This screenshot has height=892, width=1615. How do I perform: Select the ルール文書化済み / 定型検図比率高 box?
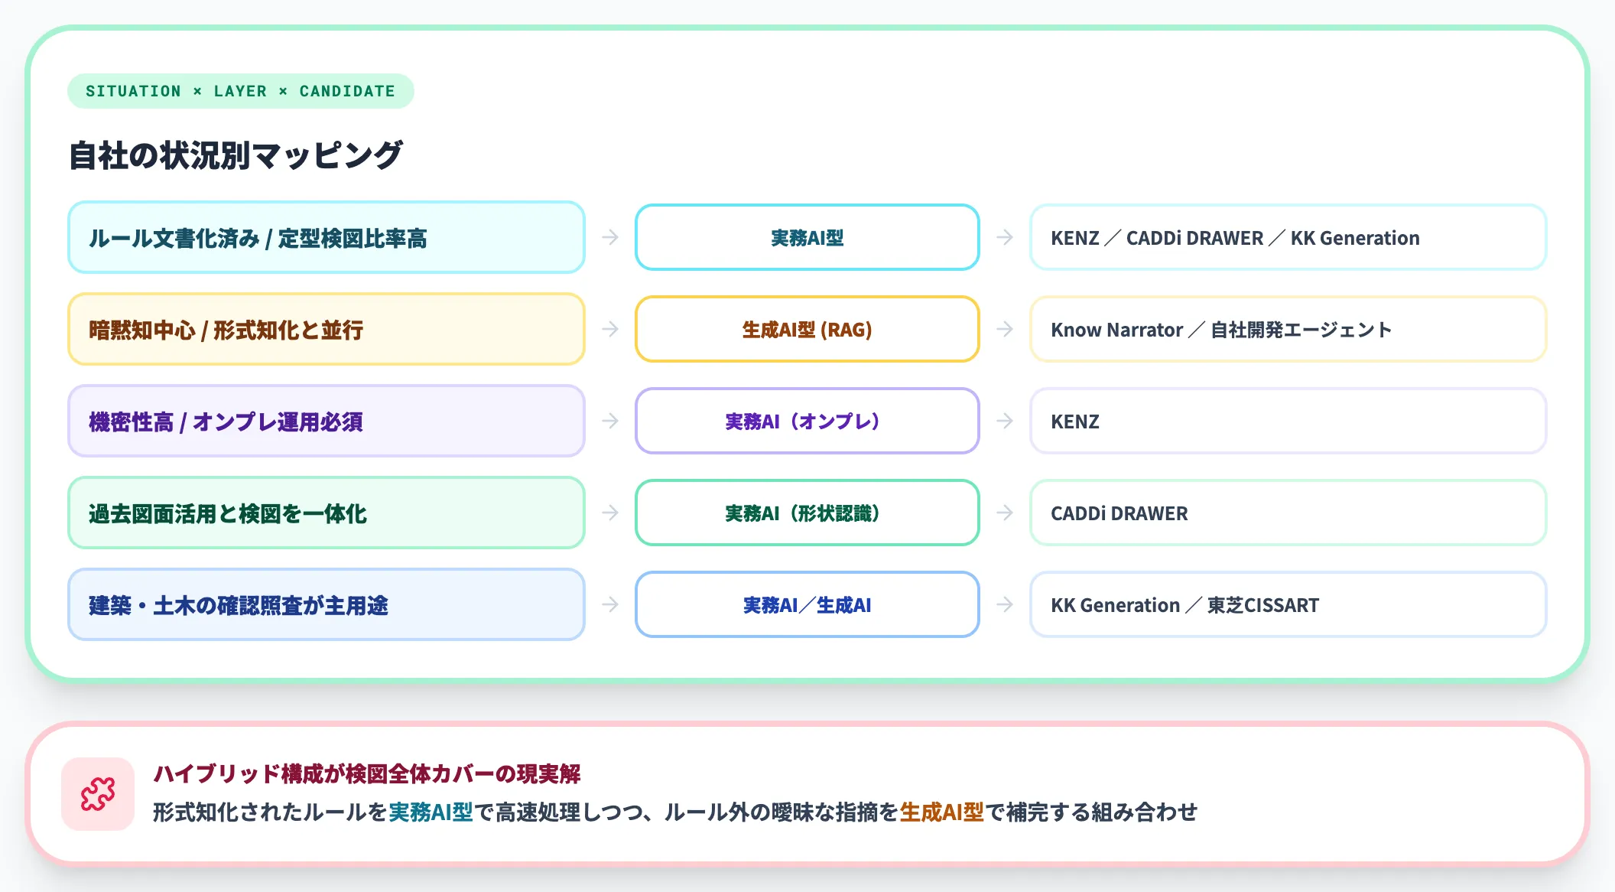327,237
